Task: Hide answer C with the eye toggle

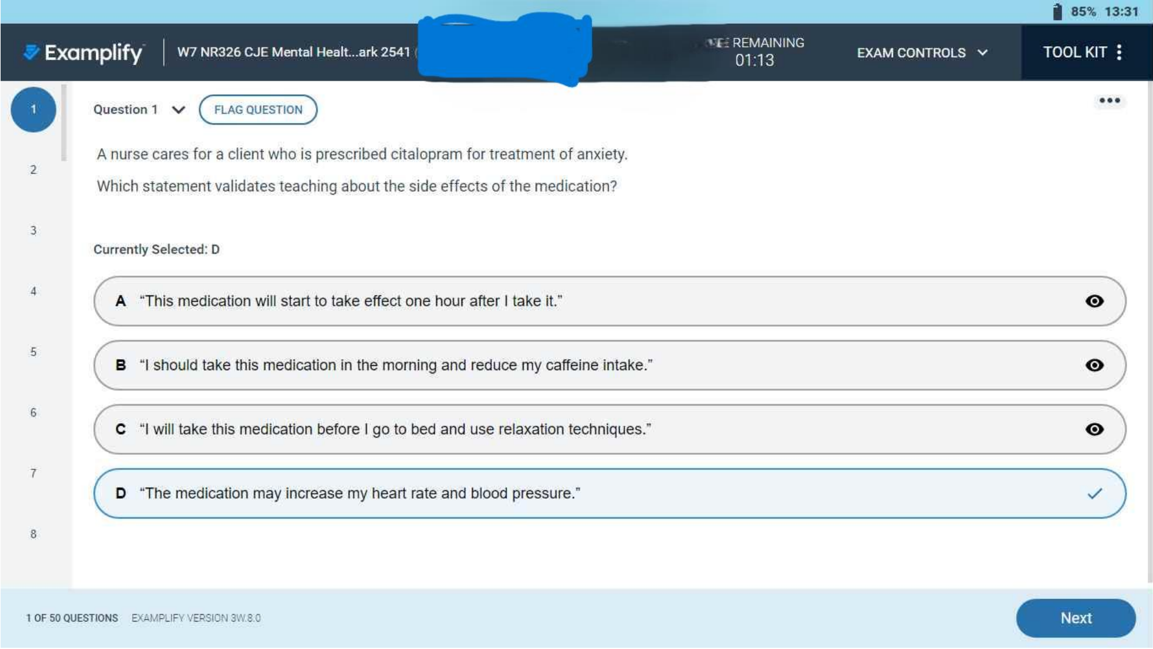Action: point(1096,430)
